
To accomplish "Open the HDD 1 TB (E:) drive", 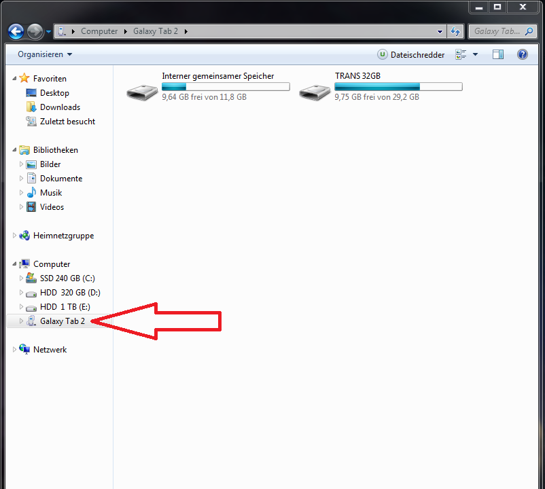I will click(65, 307).
